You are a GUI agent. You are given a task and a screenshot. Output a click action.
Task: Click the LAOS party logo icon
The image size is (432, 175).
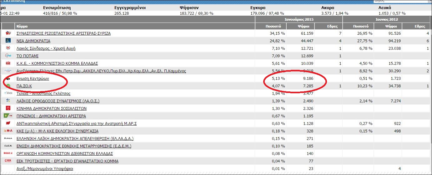pos(8,101)
